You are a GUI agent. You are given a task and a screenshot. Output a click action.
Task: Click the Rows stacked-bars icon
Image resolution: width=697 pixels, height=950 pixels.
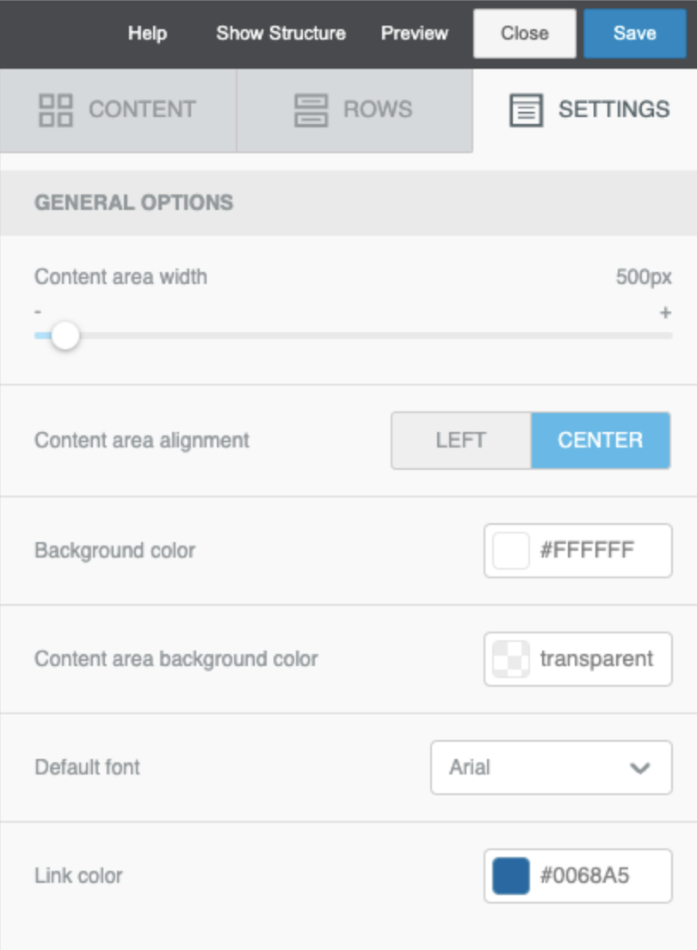311,110
